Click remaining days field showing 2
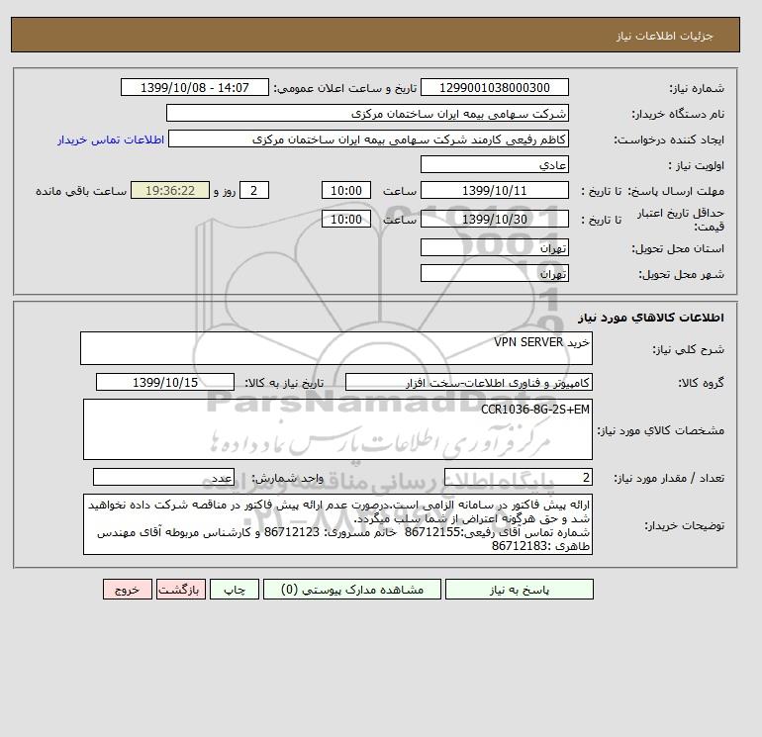The image size is (762, 737). pos(253,191)
